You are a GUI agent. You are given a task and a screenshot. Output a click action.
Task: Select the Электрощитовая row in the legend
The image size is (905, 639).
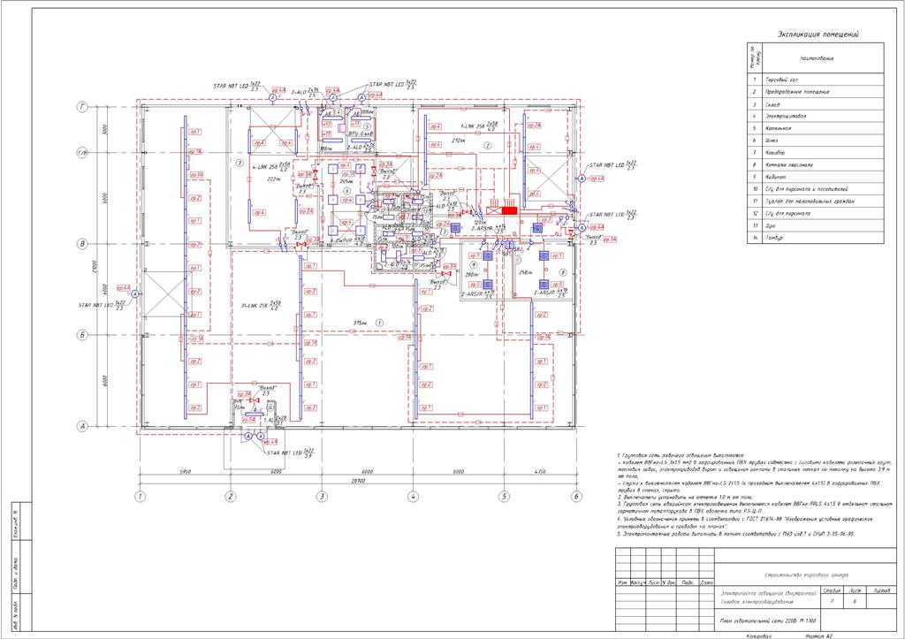[x=816, y=116]
